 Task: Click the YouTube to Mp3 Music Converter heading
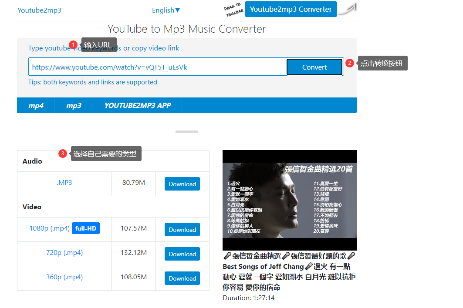coord(186,29)
